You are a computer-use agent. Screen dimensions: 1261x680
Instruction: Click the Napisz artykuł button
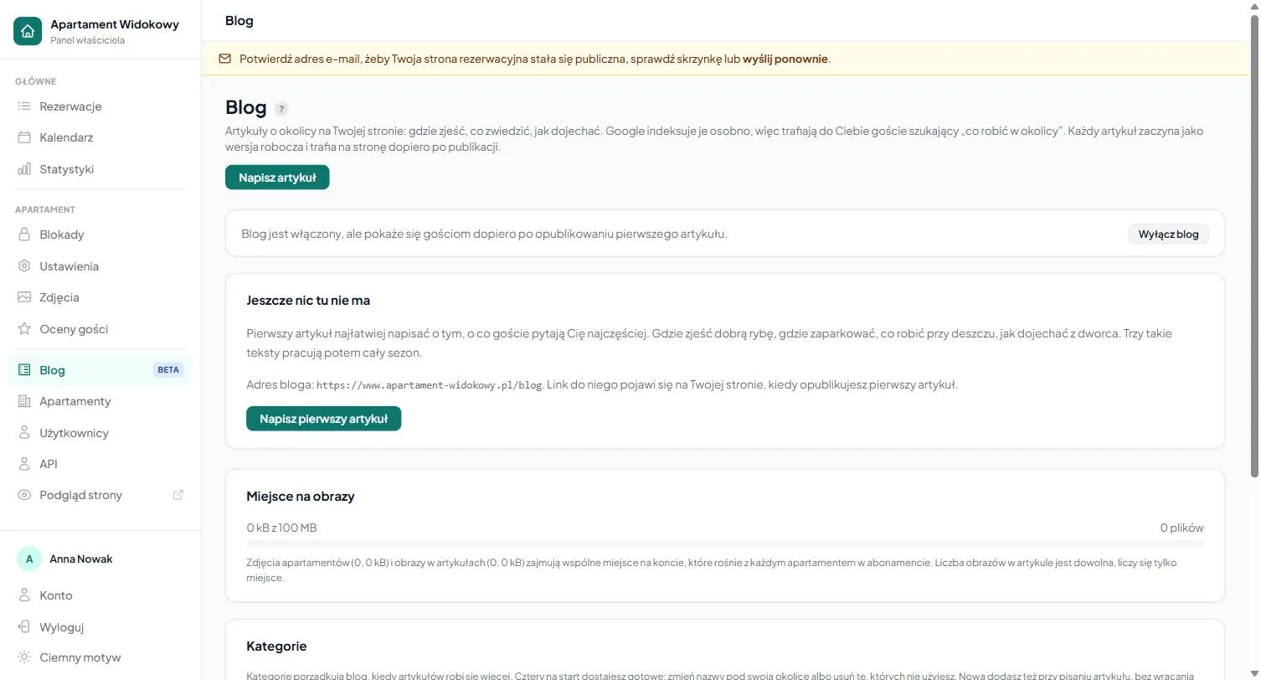(277, 178)
